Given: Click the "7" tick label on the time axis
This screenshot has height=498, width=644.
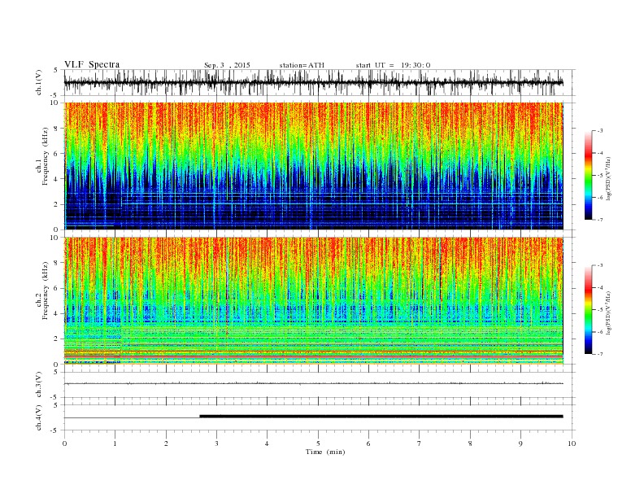Looking at the screenshot, I should point(420,443).
